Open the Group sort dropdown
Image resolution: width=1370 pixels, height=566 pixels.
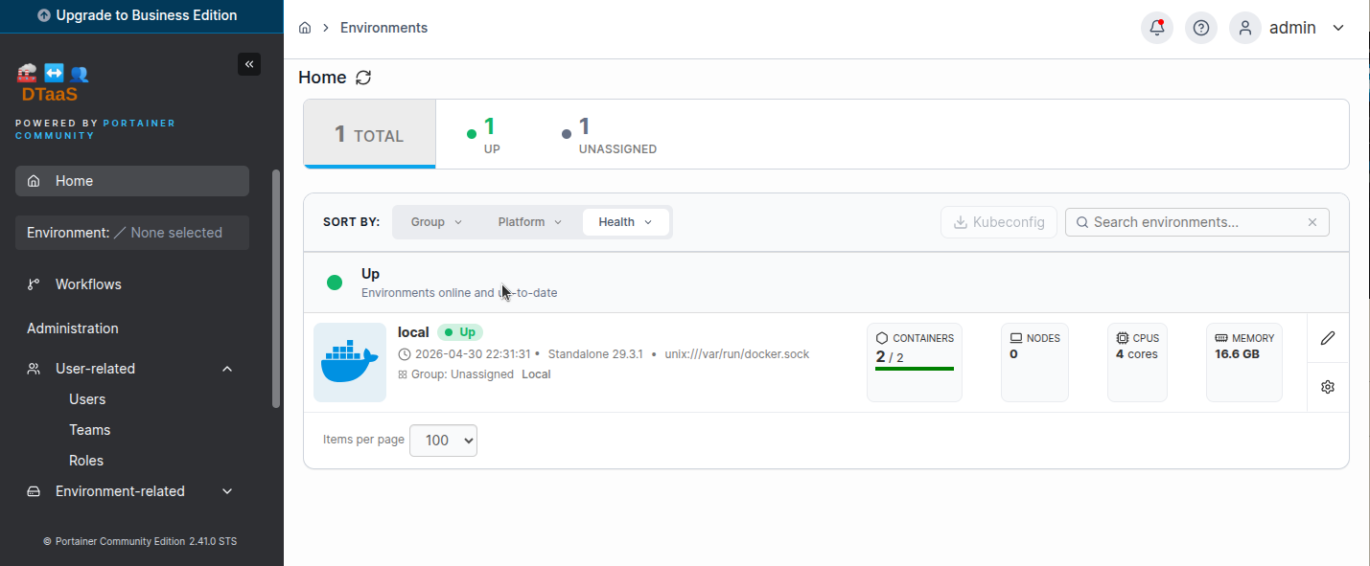(x=436, y=222)
